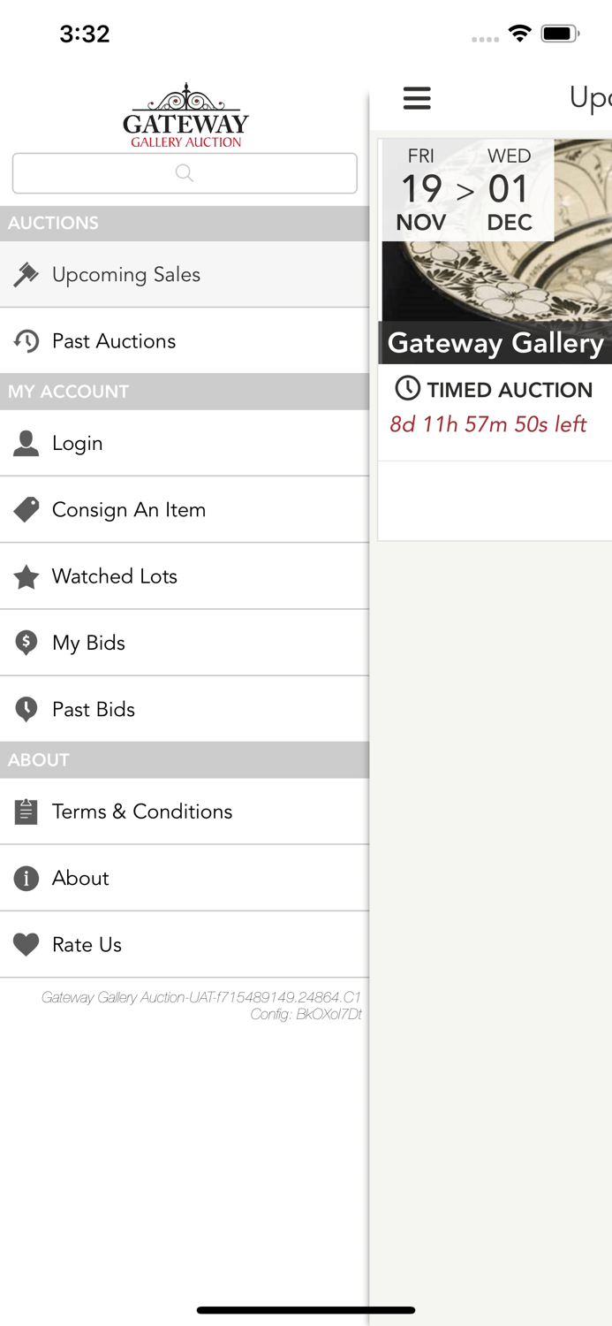Collapse the sidebar using the menu button
This screenshot has width=612, height=1326.
[417, 99]
